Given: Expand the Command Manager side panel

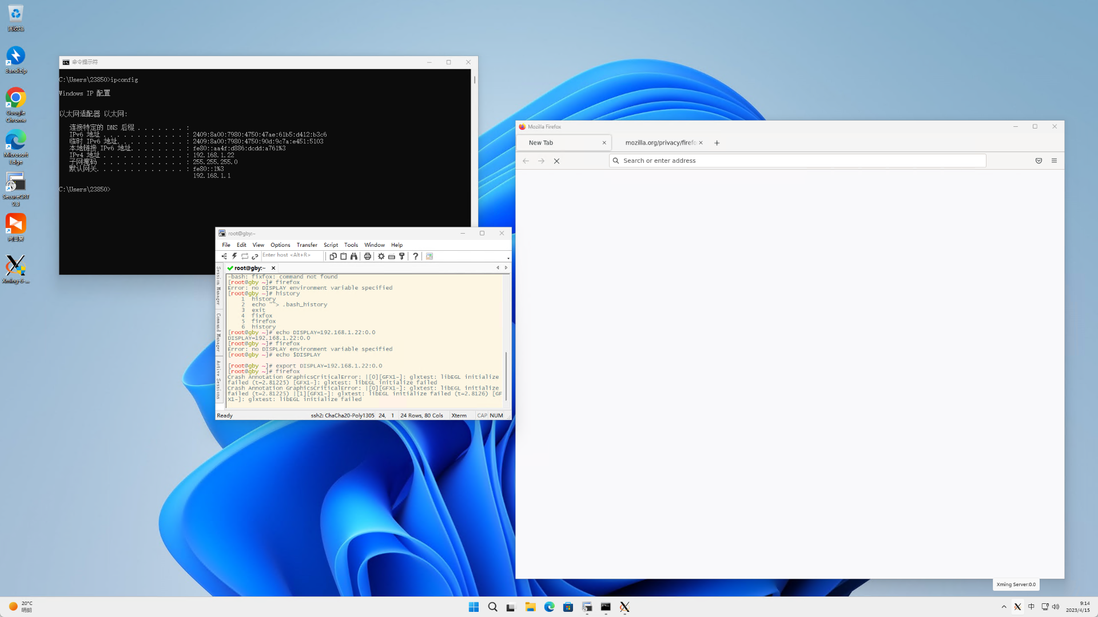Looking at the screenshot, I should pos(218,332).
